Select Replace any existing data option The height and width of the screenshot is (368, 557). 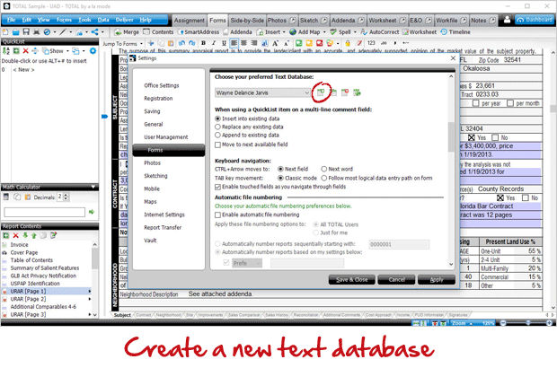coord(217,127)
